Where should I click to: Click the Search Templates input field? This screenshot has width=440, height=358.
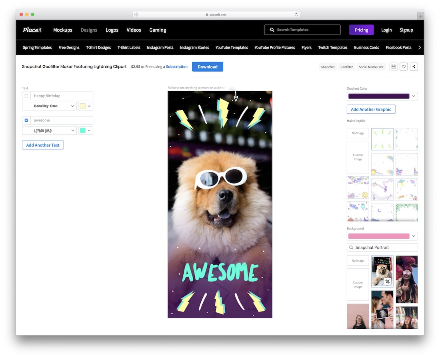[302, 30]
